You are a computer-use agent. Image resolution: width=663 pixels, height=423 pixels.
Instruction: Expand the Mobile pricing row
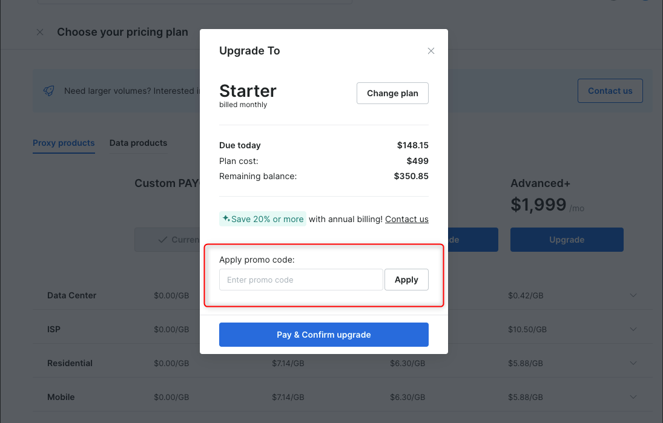tap(633, 397)
